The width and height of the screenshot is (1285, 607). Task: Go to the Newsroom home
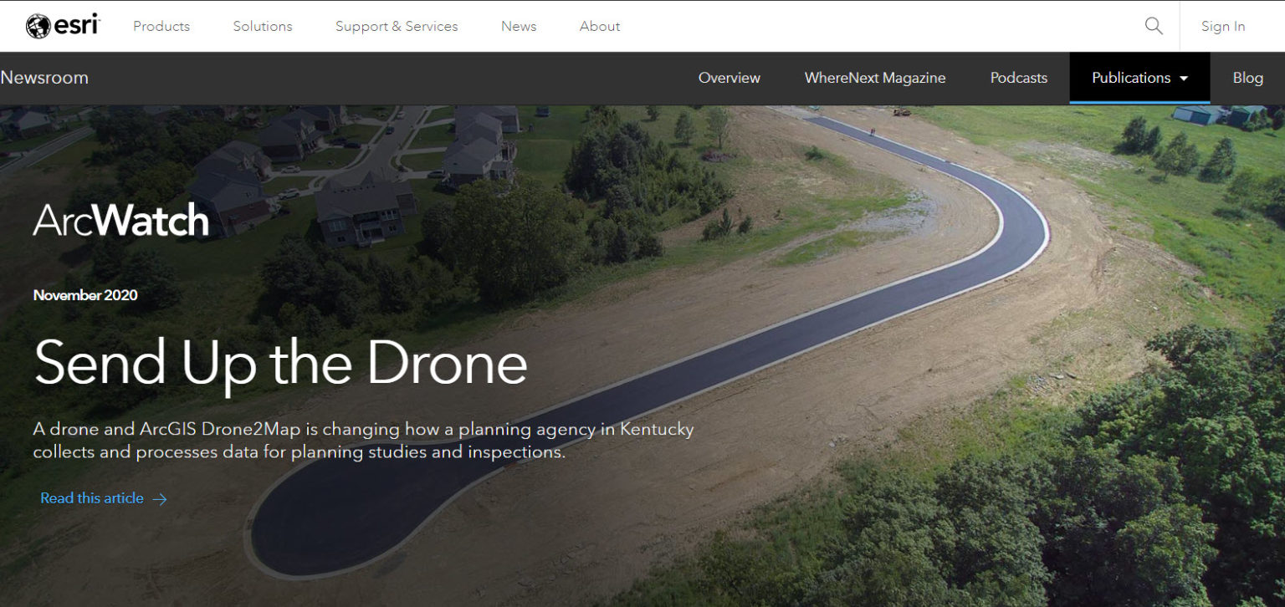point(44,78)
